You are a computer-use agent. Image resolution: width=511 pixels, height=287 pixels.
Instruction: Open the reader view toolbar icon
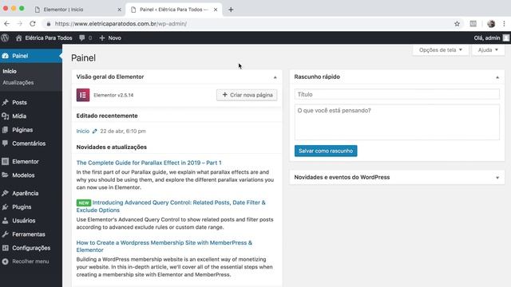(473, 24)
